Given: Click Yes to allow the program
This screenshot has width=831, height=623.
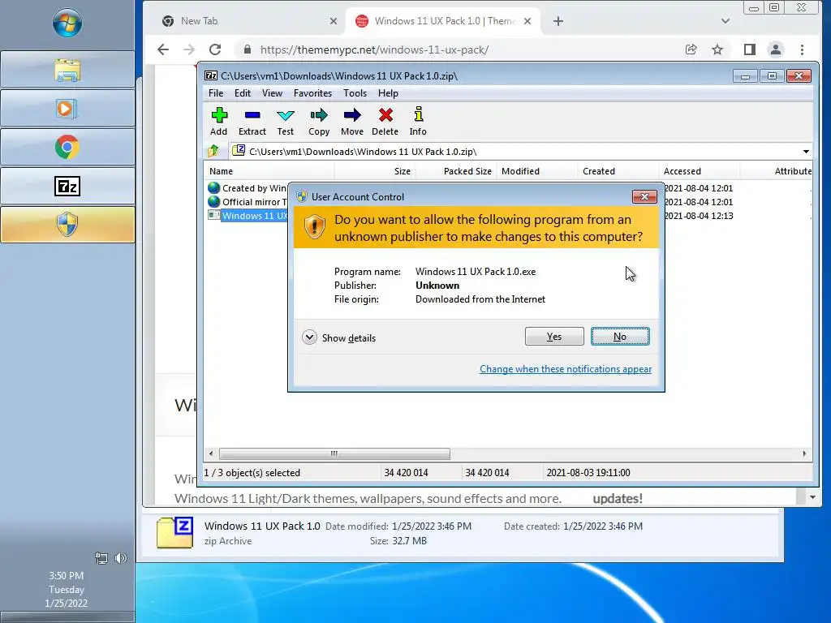Looking at the screenshot, I should 553,337.
